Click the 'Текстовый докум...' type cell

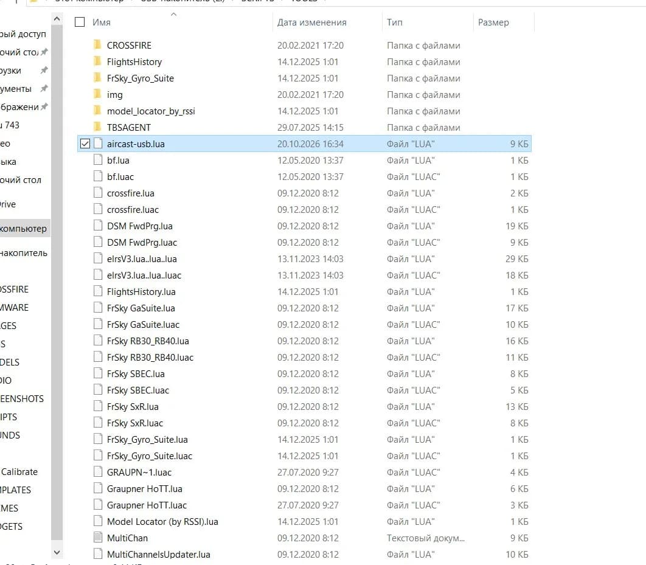(x=426, y=538)
